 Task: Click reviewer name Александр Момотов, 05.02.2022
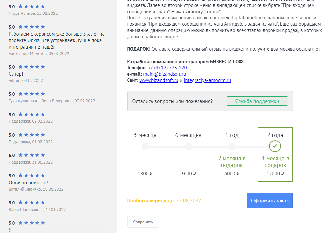[39, 54]
